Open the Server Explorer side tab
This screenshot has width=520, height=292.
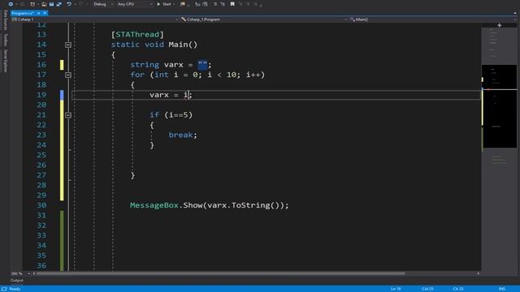pos(6,61)
